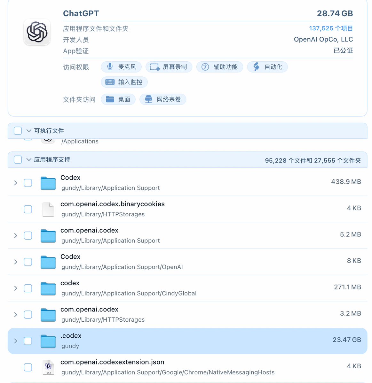Click the HTTPStorages com.openai.codex folder icon
This screenshot has width=372, height=383.
(x=48, y=315)
